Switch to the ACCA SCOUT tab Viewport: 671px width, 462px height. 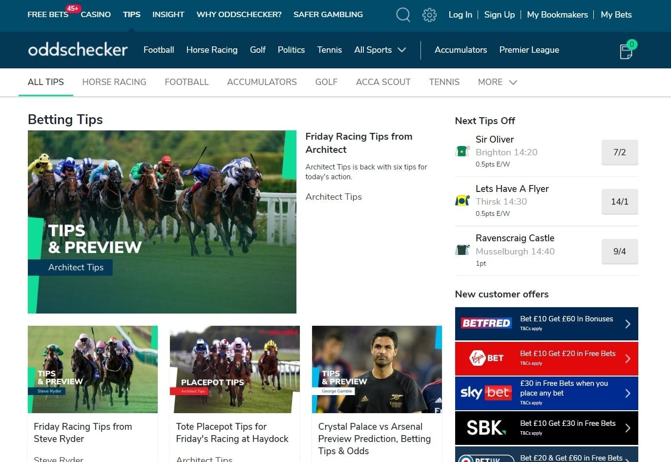pyautogui.click(x=383, y=82)
